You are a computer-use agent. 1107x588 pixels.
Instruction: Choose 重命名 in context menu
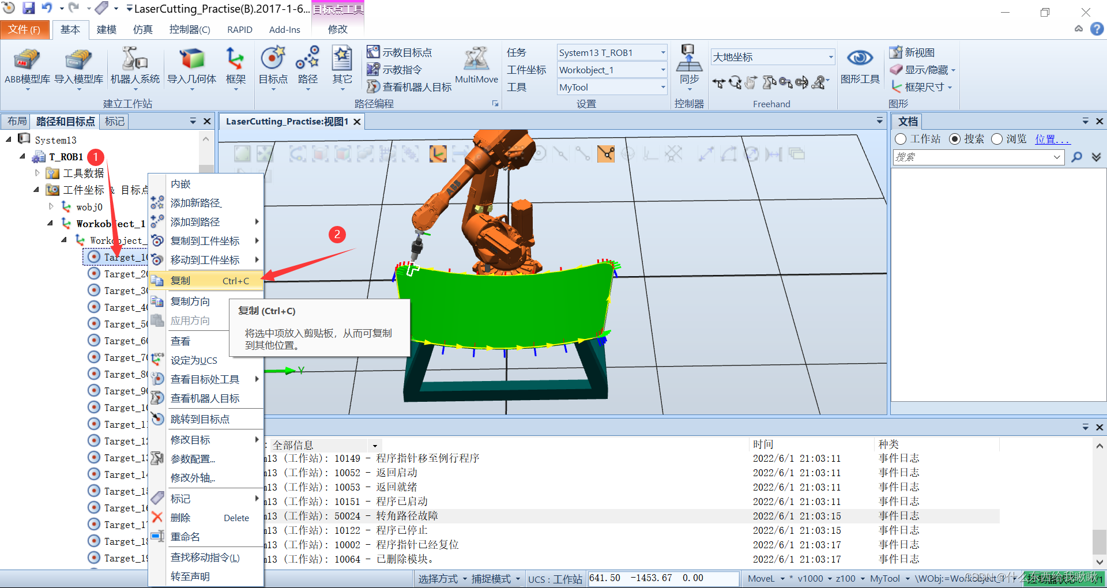point(206,537)
